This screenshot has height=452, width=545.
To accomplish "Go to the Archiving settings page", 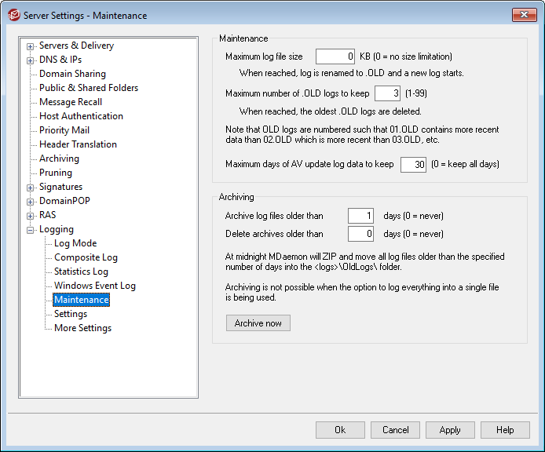I will (x=59, y=159).
